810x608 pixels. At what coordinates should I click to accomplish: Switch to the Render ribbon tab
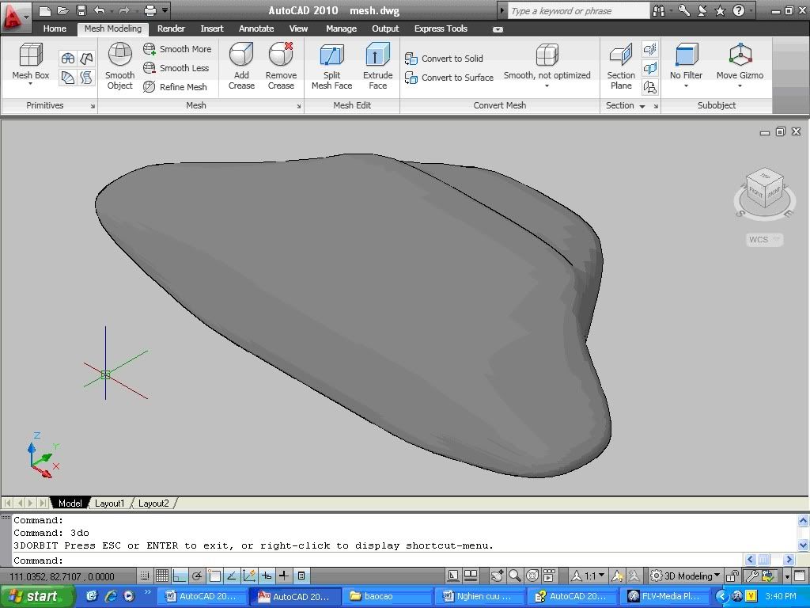(171, 28)
